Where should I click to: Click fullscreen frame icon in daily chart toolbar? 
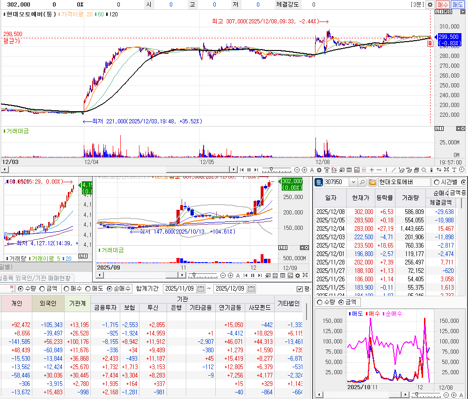(305, 275)
